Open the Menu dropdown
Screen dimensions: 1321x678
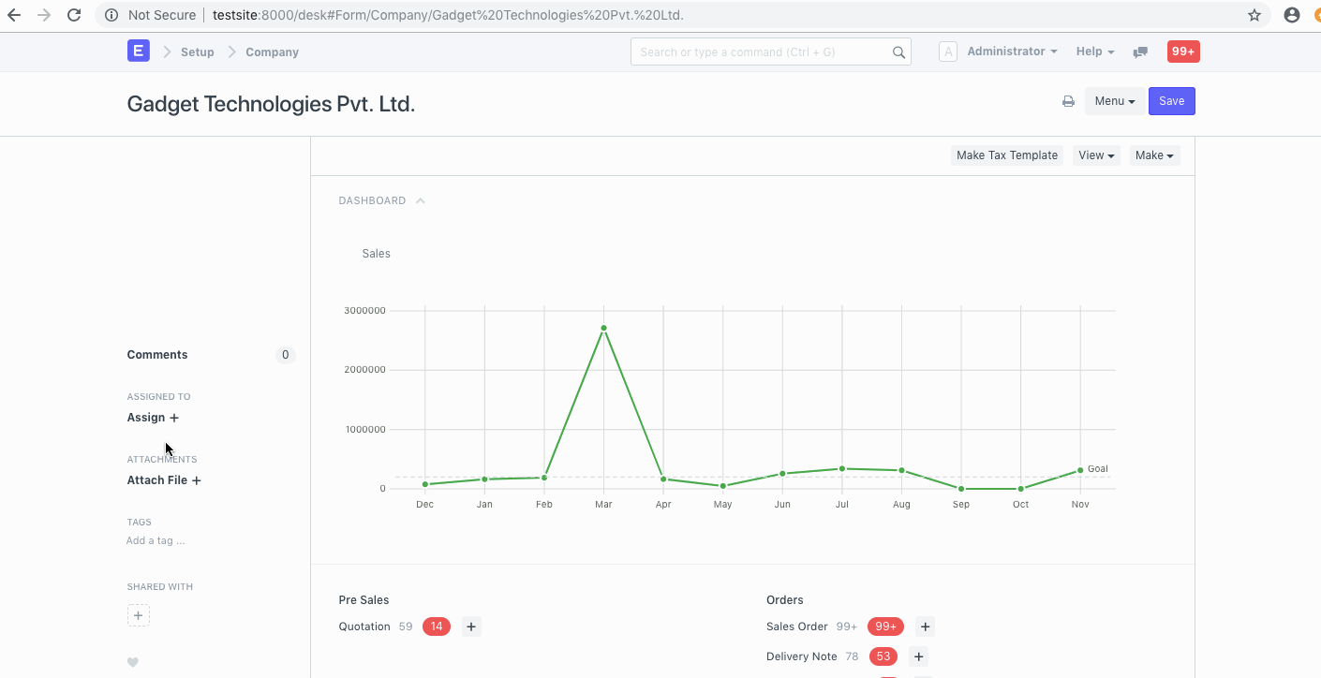pos(1115,101)
